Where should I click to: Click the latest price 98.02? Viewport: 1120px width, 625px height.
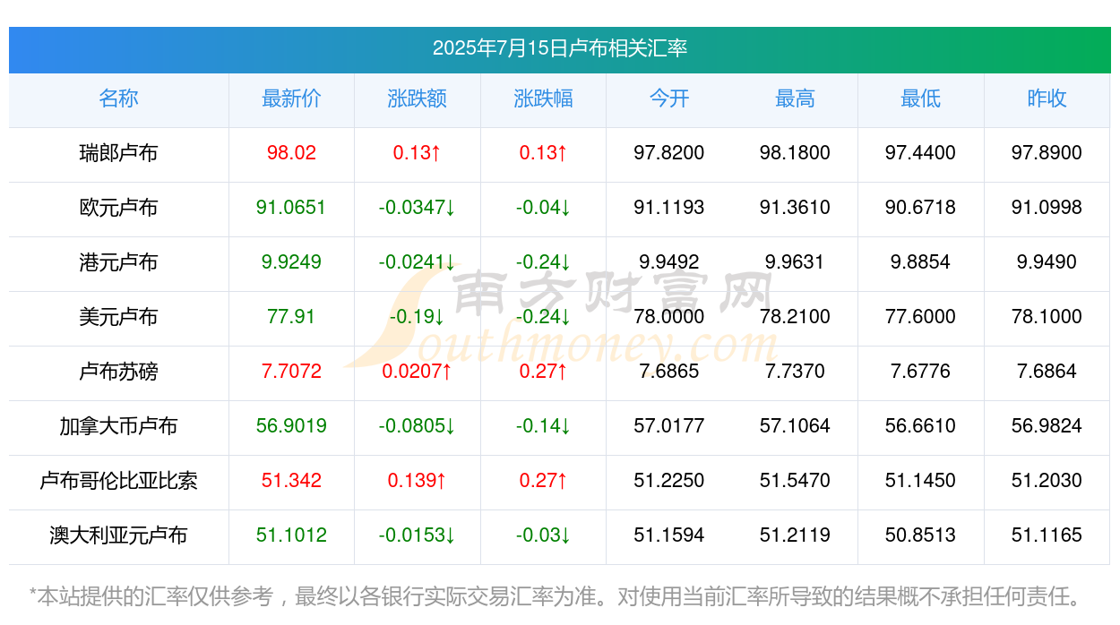[x=291, y=153]
